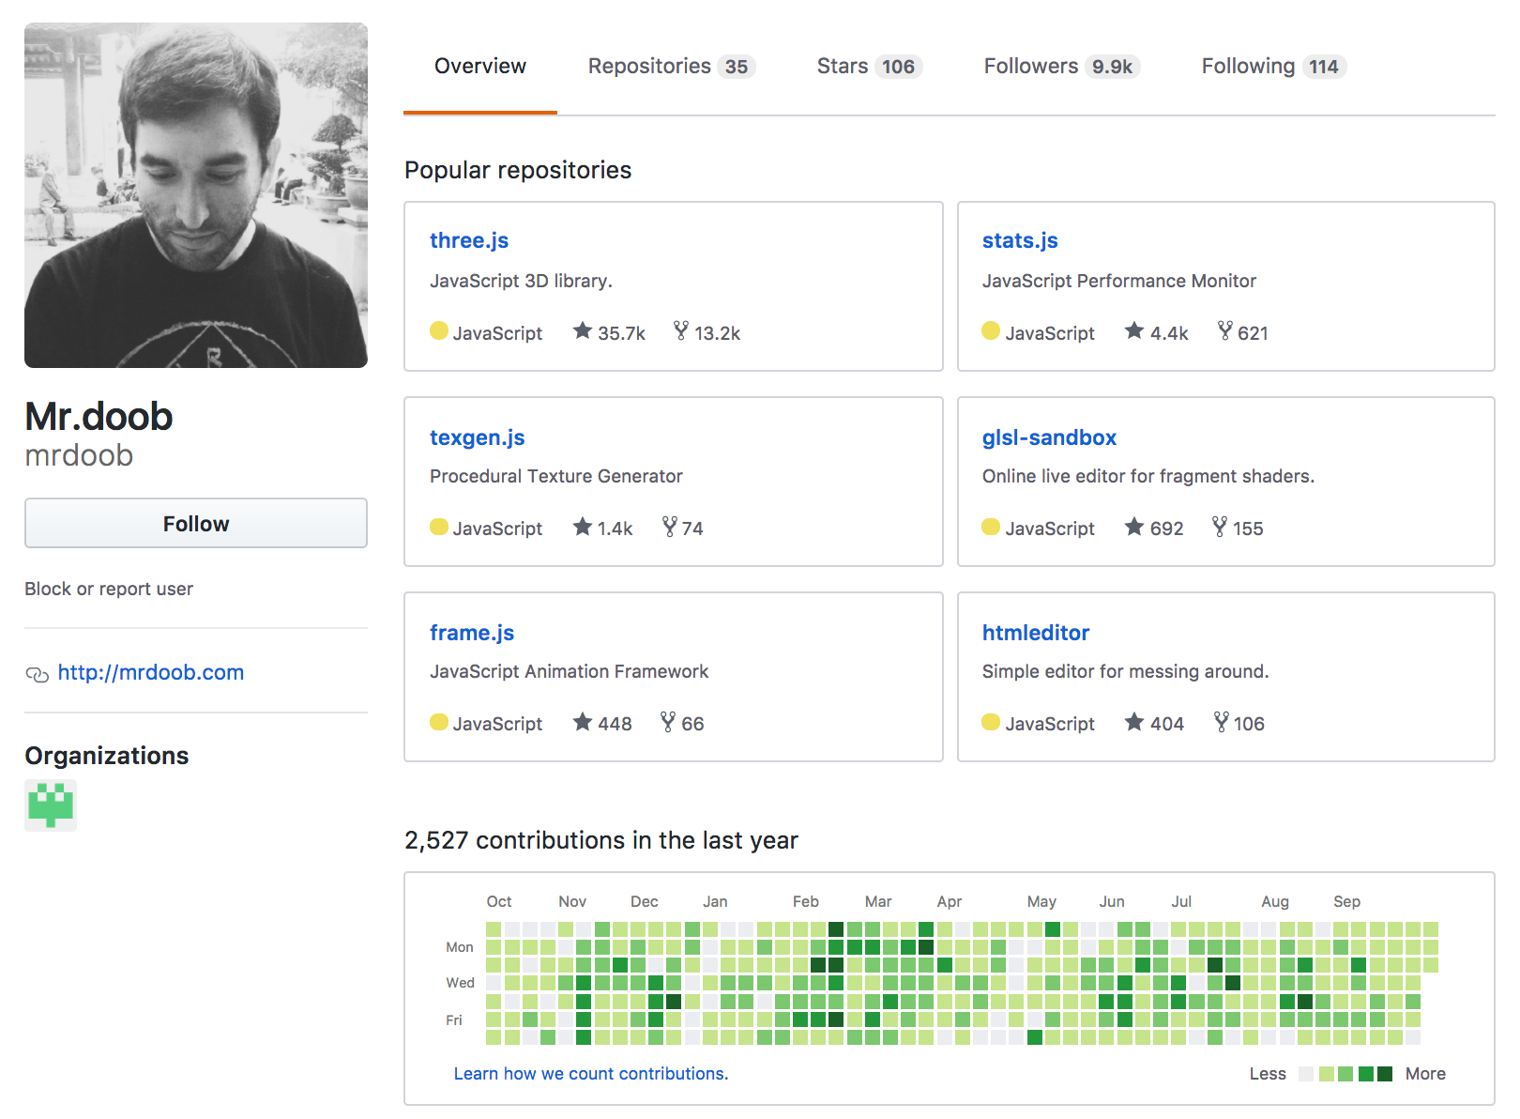Click the fork icon for glsl-sandbox
This screenshot has height=1119, width=1520.
pyautogui.click(x=1220, y=526)
